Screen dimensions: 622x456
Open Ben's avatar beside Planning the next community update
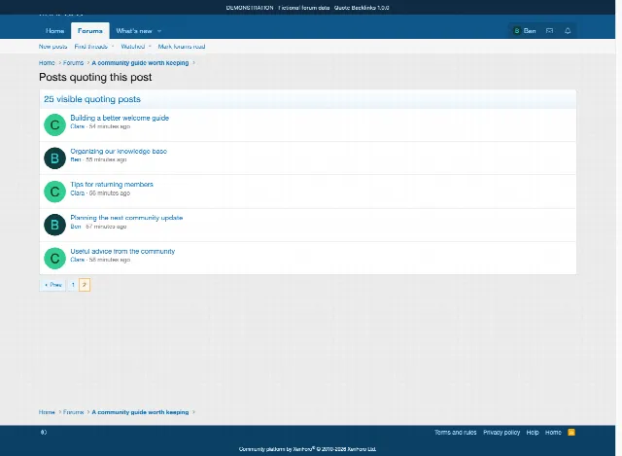[54, 225]
